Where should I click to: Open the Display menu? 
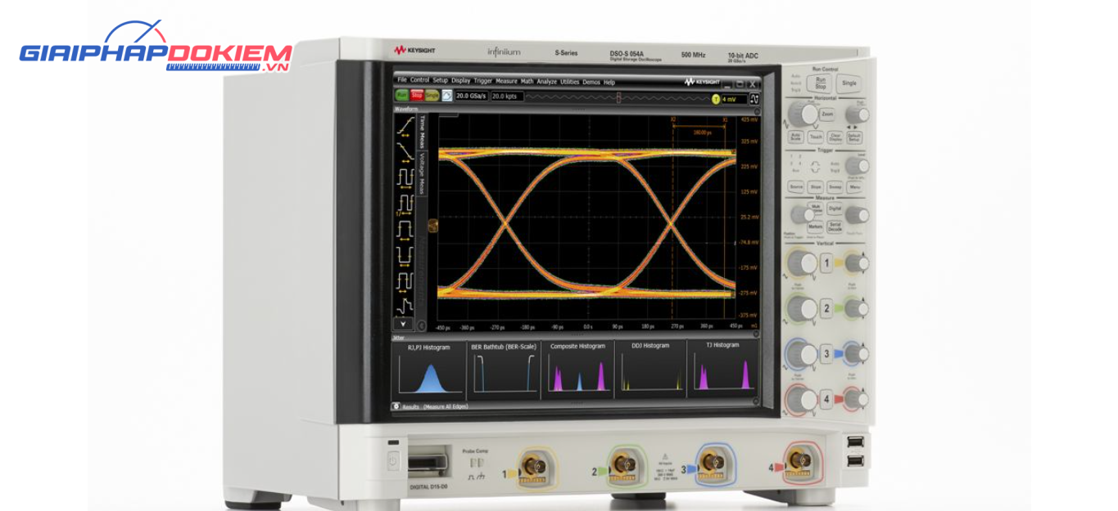pos(461,80)
